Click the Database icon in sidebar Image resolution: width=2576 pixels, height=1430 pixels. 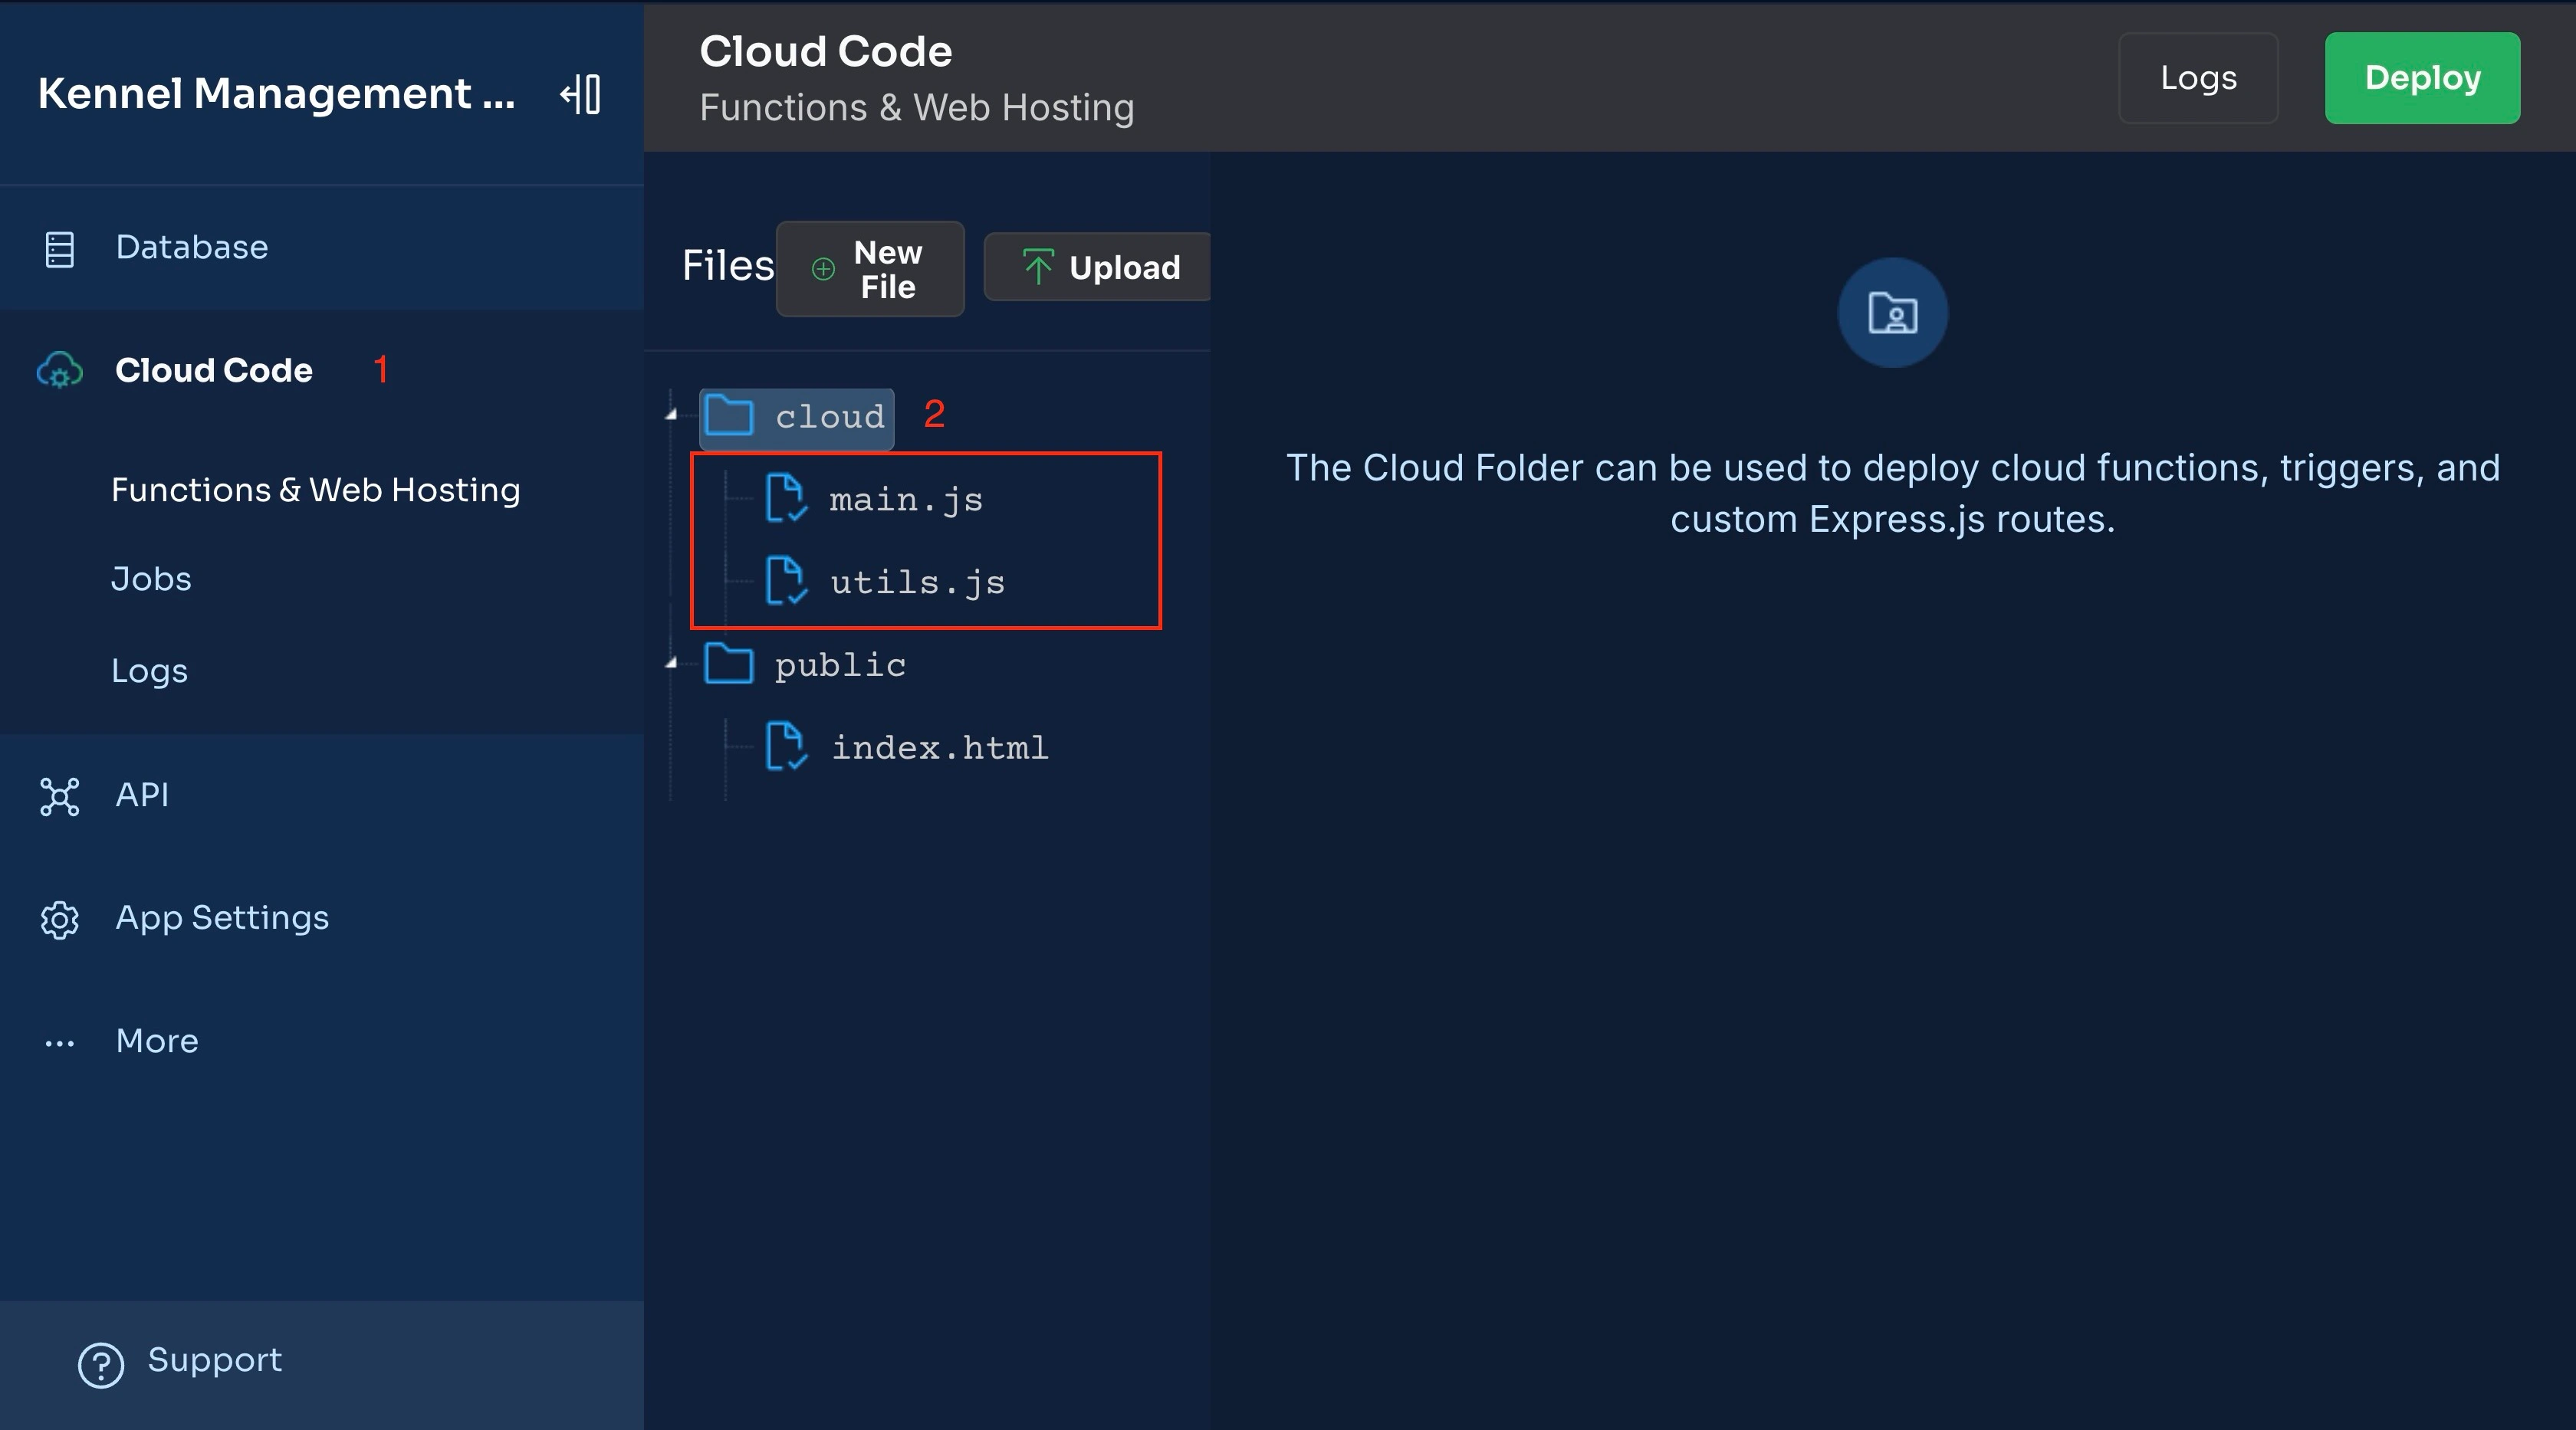[x=61, y=247]
